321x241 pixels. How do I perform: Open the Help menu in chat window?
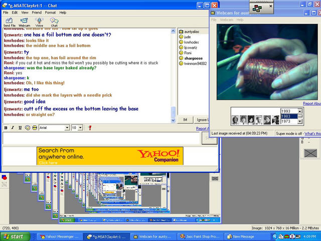pos(63,13)
